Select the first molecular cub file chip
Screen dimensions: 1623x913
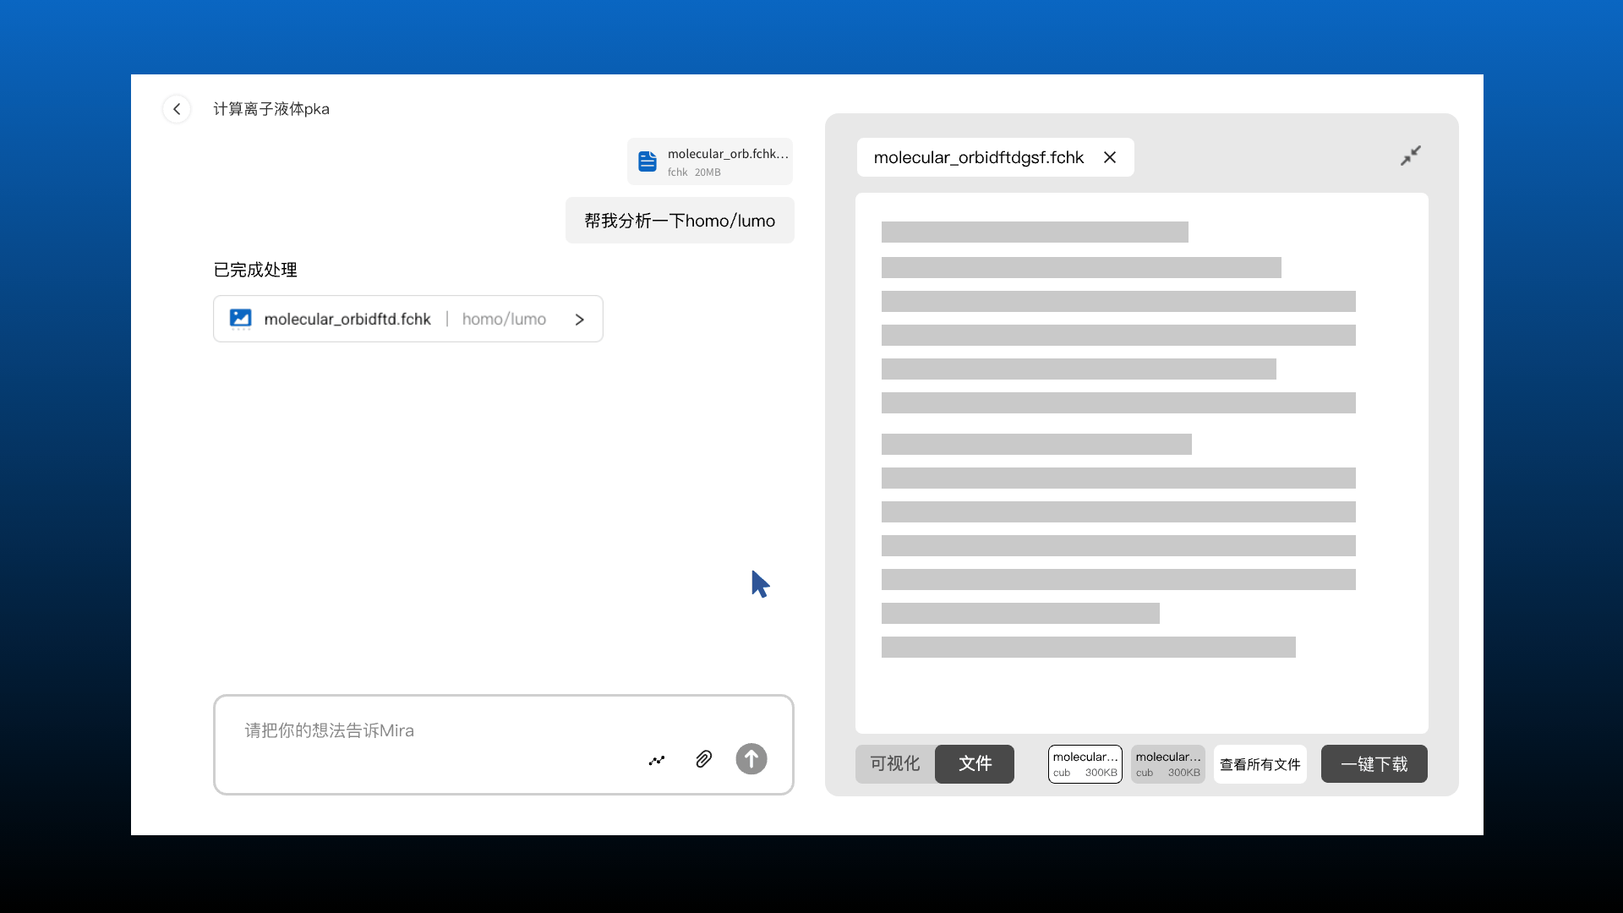click(1085, 763)
